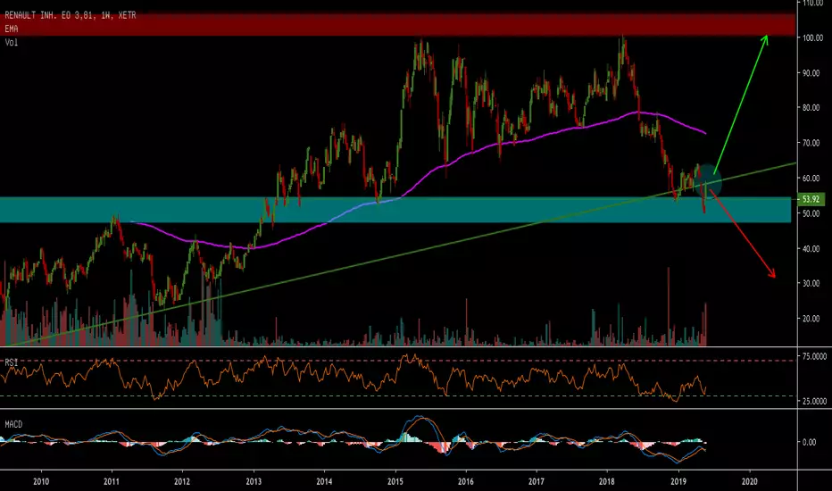The width and height of the screenshot is (832, 491).
Task: Click the 2013 label on time axis
Action: (254, 482)
